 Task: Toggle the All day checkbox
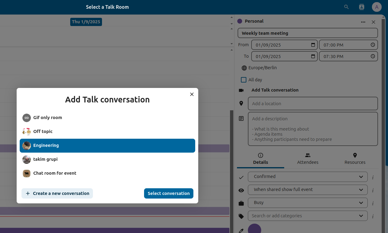click(x=244, y=79)
